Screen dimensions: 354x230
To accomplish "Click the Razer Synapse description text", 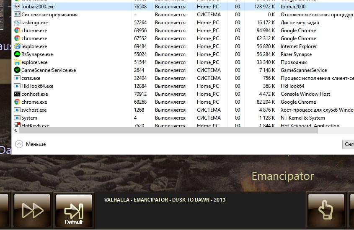I will (296, 54).
